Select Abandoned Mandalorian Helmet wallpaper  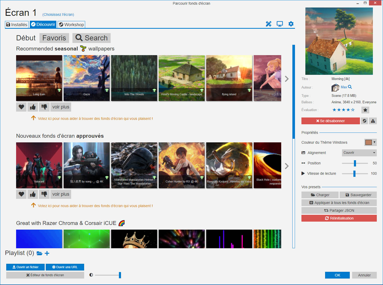[x=134, y=165]
